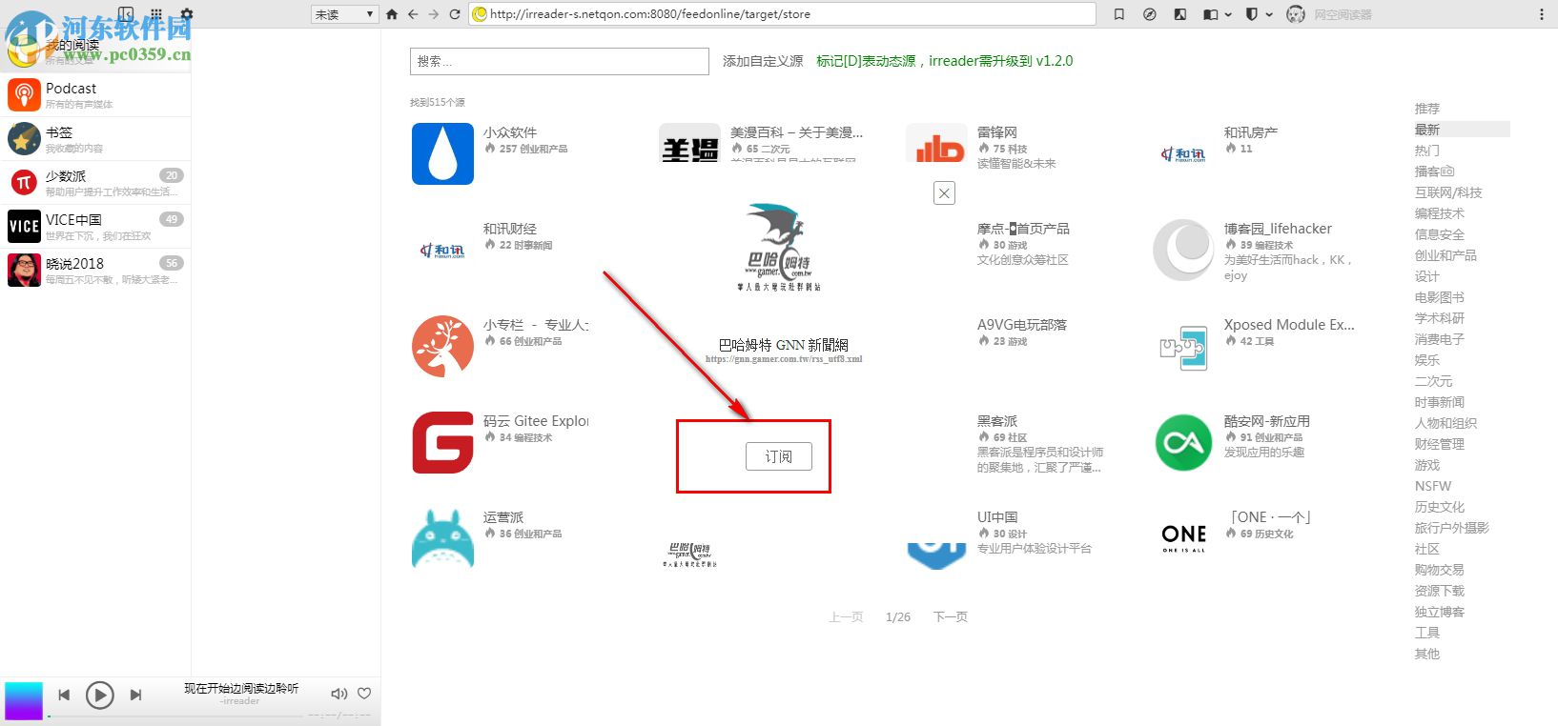Click the image contrast icon in the toolbar

coord(1180,14)
